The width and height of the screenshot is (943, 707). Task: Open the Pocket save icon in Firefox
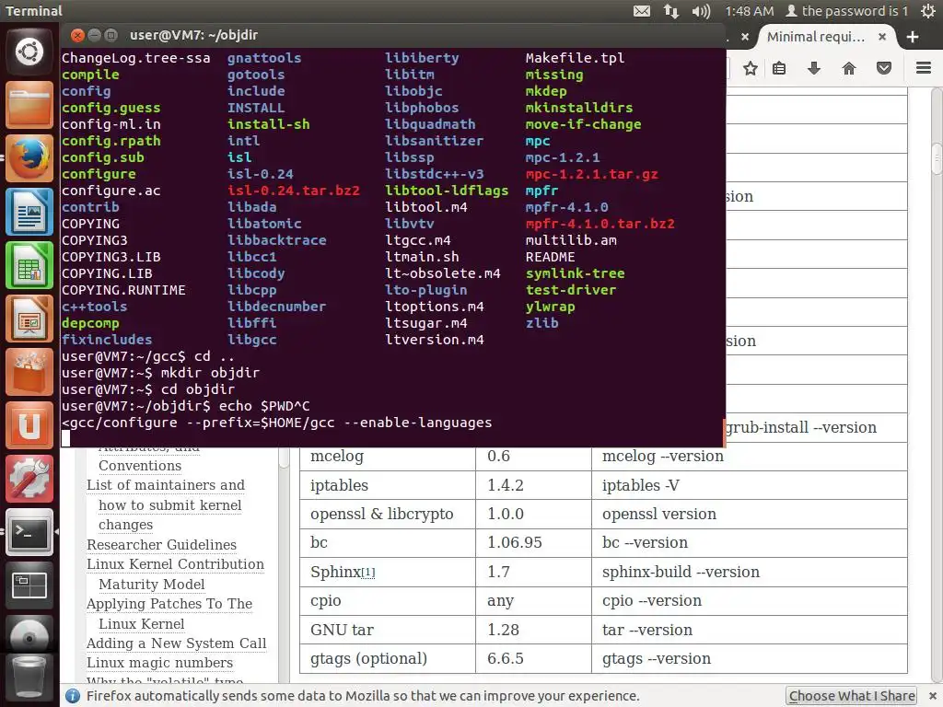pos(883,68)
